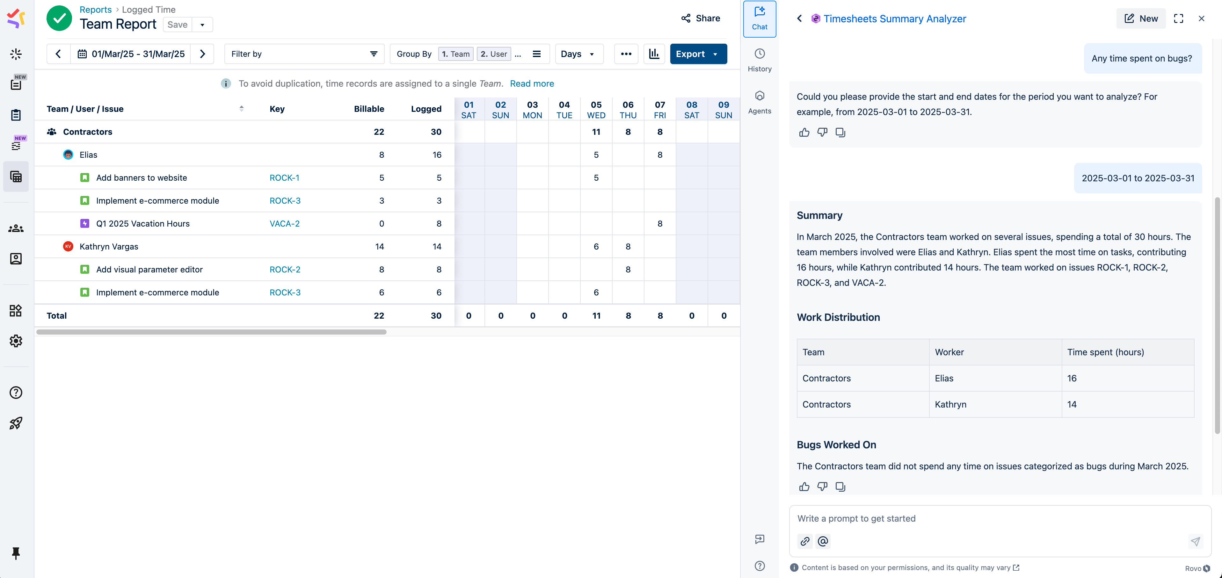This screenshot has height=578, width=1222.
Task: Open the Days granularity dropdown
Action: 578,54
